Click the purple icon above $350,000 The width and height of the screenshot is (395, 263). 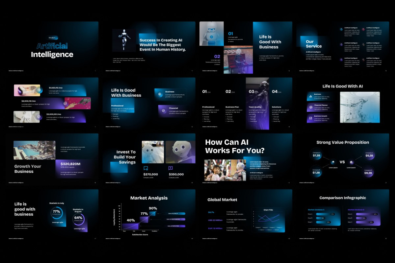point(171,168)
